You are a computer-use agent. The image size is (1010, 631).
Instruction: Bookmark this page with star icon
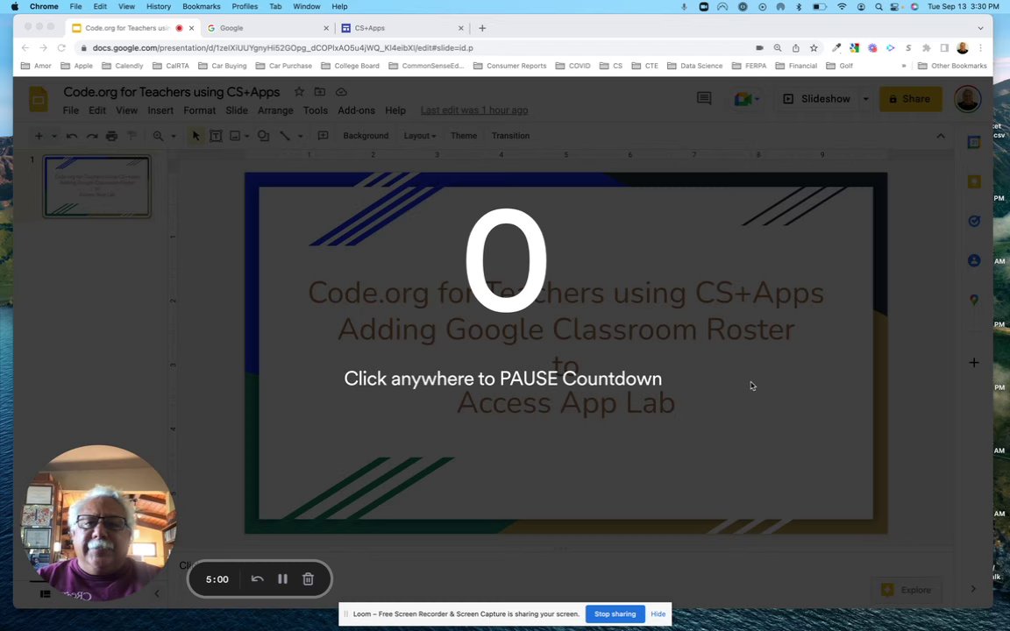tap(814, 47)
